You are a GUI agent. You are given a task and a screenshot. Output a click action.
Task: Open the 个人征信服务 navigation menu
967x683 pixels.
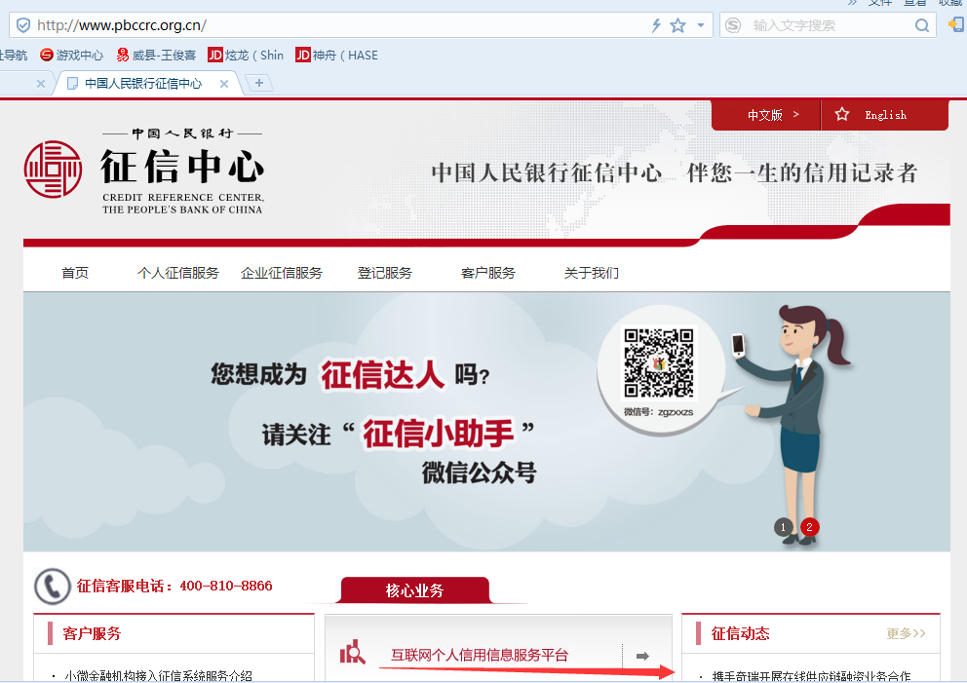[177, 273]
